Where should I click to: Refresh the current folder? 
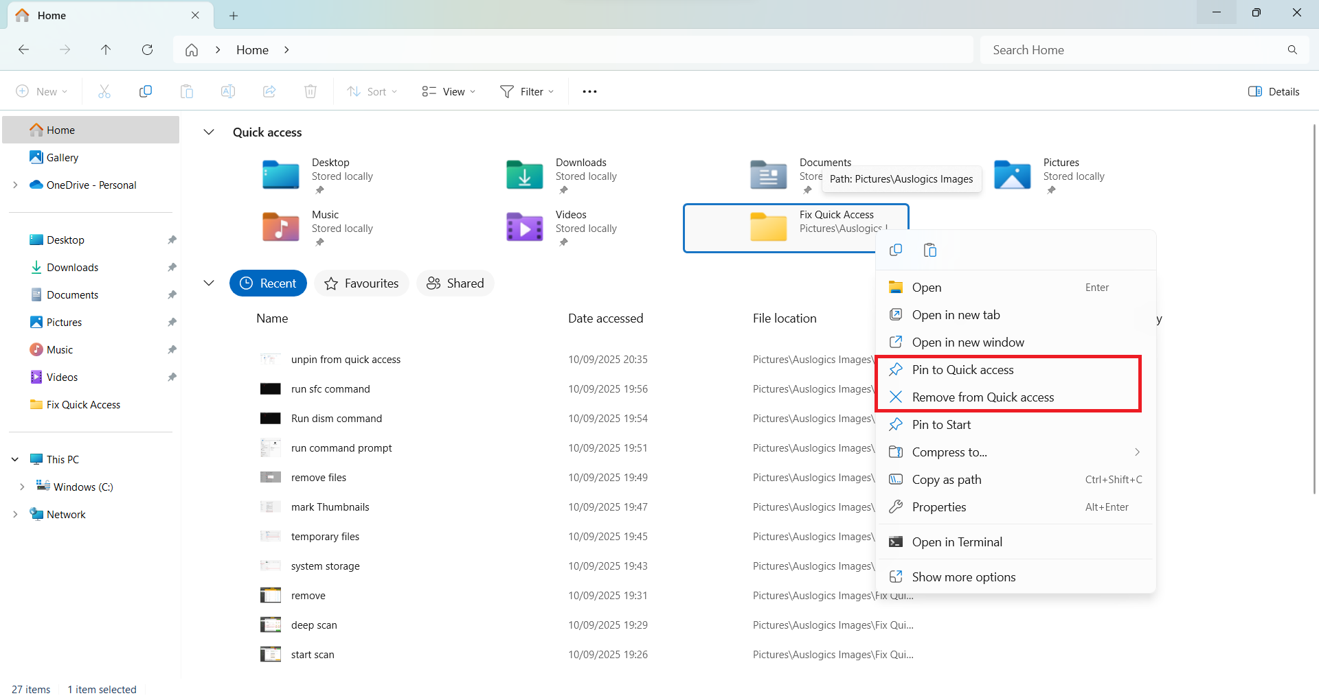pos(147,49)
